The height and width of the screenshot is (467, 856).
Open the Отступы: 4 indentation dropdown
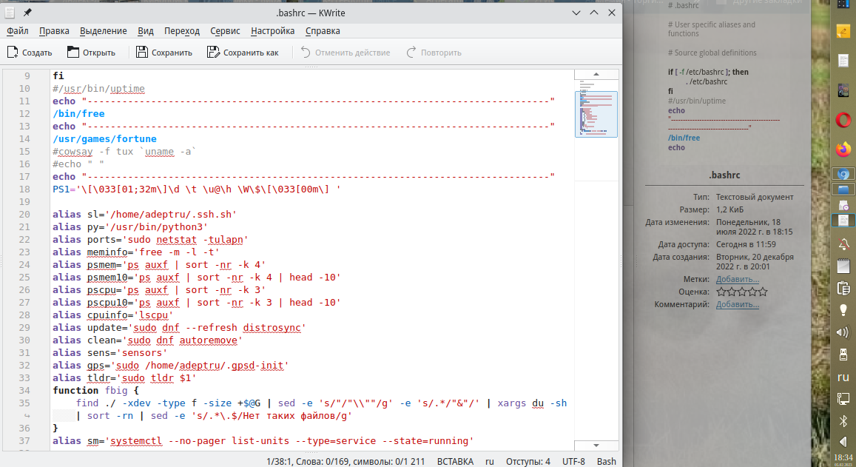[x=528, y=461]
